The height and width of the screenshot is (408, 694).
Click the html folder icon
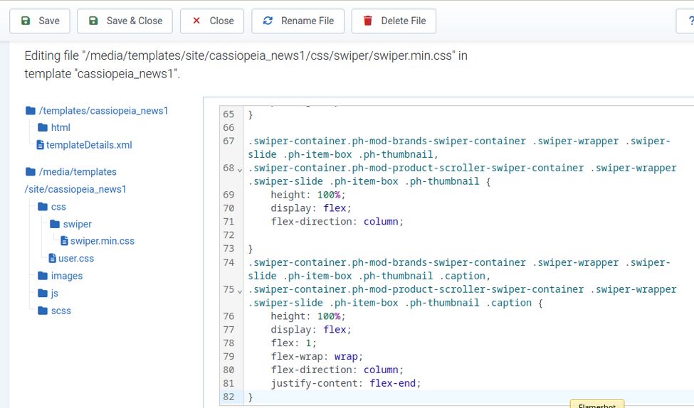pos(43,128)
